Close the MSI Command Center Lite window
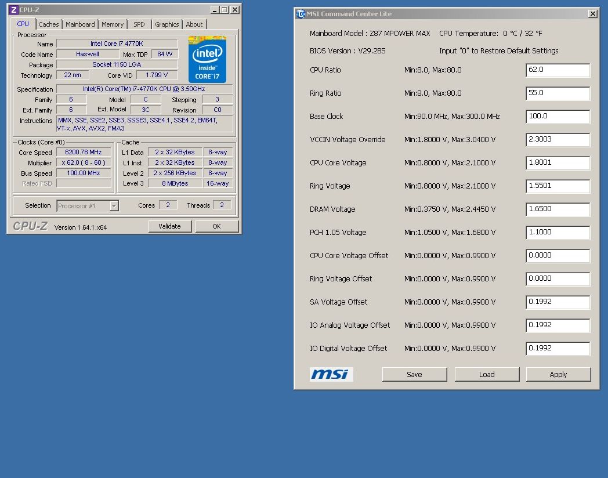 [x=592, y=14]
